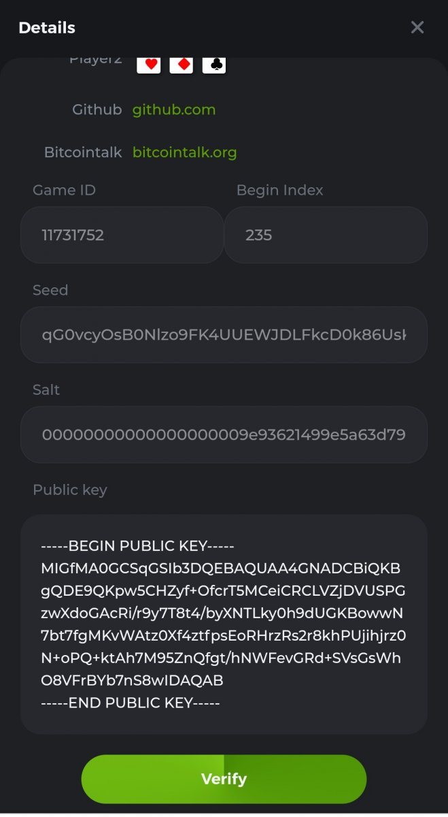Click the Public key text area
Viewport: 448px width, 817px height.
(x=224, y=624)
